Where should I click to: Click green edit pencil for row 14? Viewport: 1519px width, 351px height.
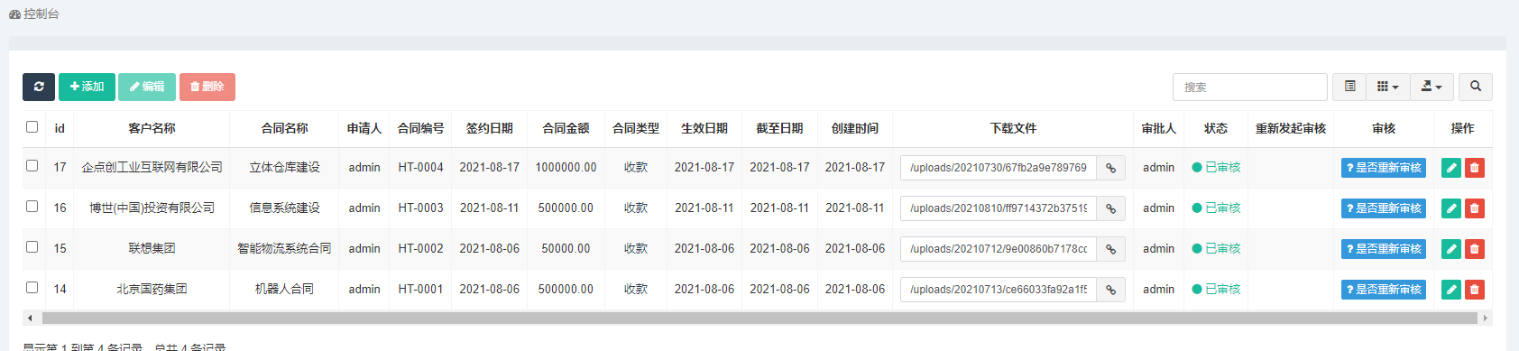click(x=1451, y=290)
